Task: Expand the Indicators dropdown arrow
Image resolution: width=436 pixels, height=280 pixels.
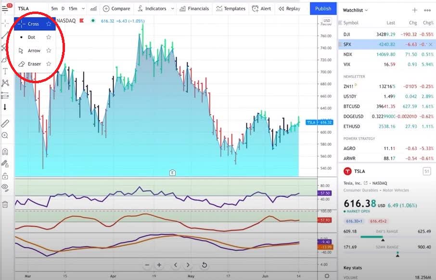Action: tap(173, 8)
